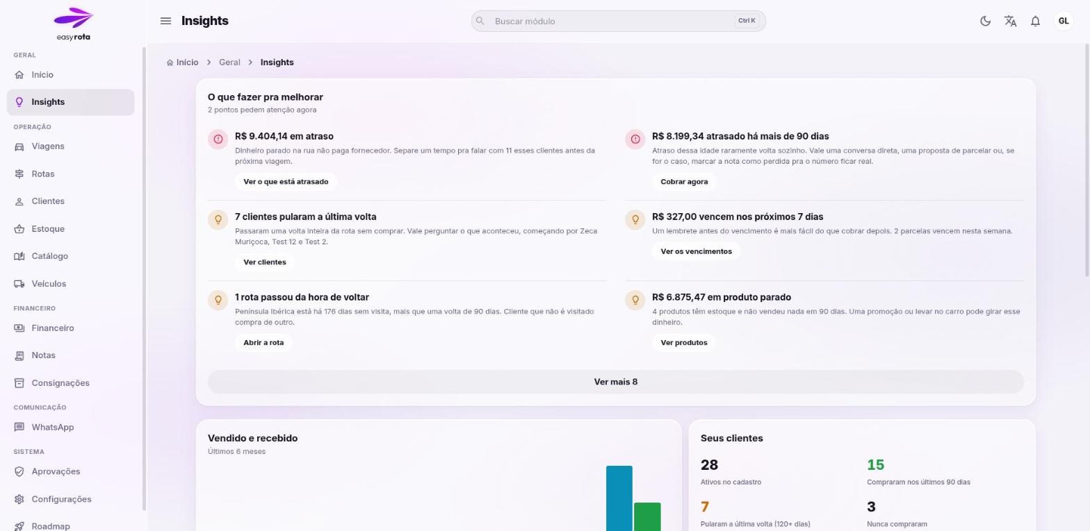Click the Notas receipt icon
Image resolution: width=1090 pixels, height=531 pixels.
pos(19,355)
